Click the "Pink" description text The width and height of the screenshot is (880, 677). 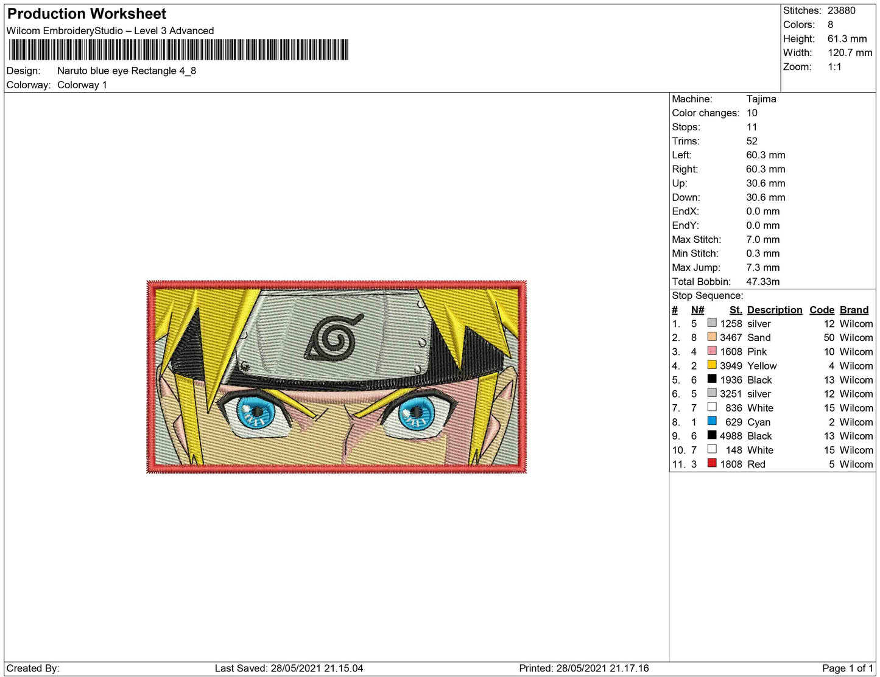[x=757, y=352]
